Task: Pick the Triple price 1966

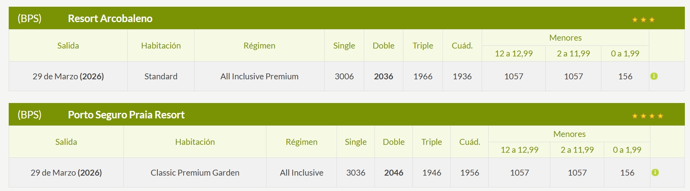Action: tap(423, 77)
